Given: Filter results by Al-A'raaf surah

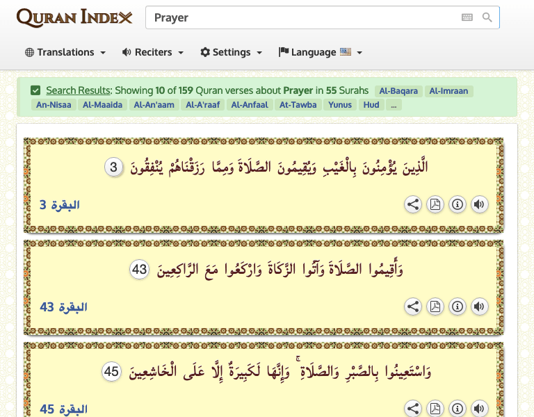Looking at the screenshot, I should pos(202,104).
